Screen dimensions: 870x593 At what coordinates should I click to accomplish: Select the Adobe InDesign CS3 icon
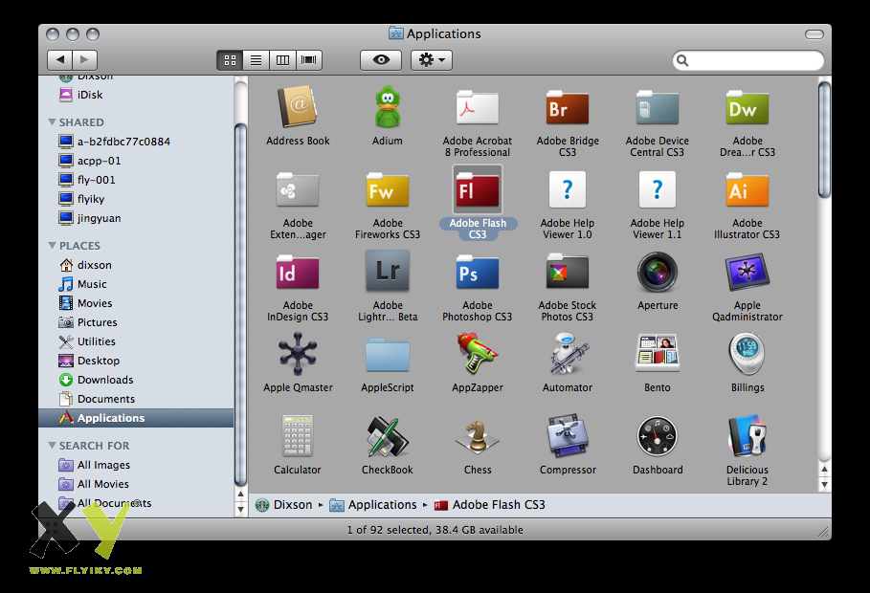(x=298, y=272)
